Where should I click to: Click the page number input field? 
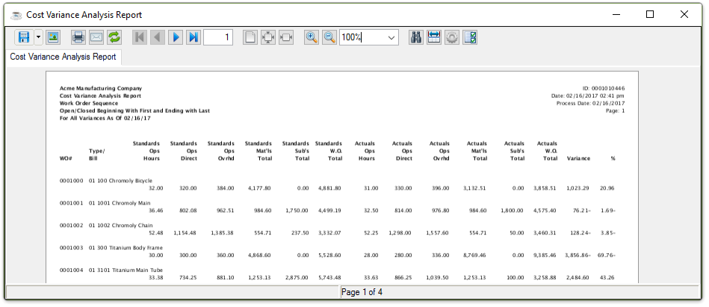click(218, 37)
